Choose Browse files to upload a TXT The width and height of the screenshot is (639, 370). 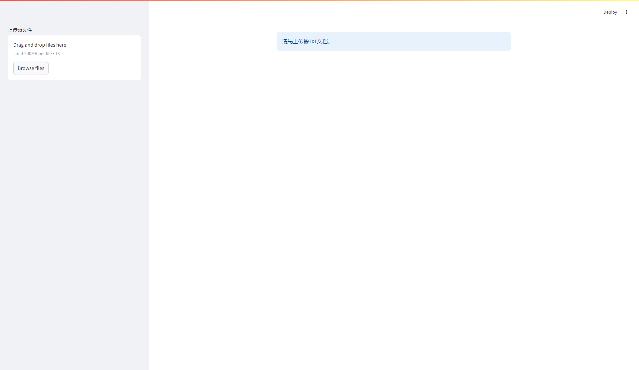31,68
